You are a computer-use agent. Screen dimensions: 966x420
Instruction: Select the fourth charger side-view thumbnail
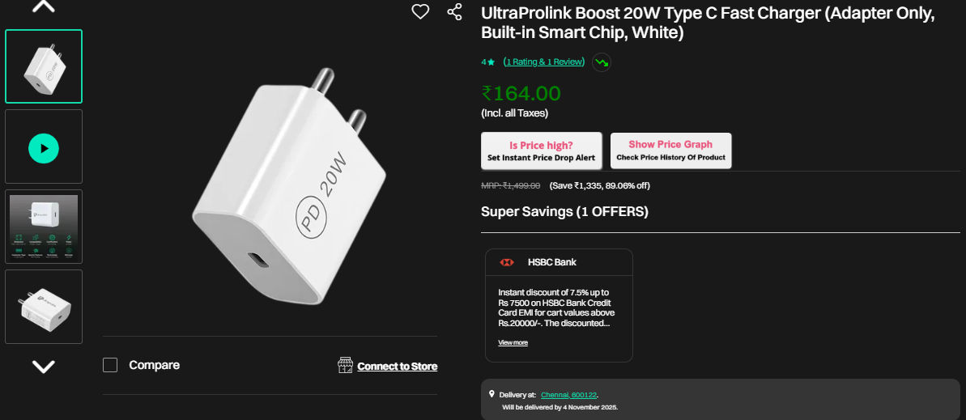pyautogui.click(x=44, y=307)
